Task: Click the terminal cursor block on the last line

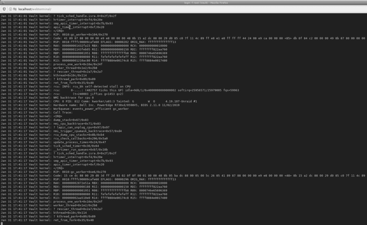Action: (x=2, y=224)
